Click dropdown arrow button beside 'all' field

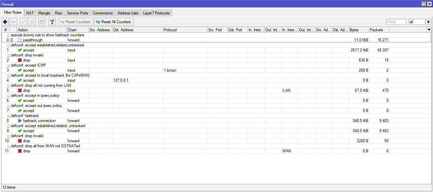coord(428,22)
